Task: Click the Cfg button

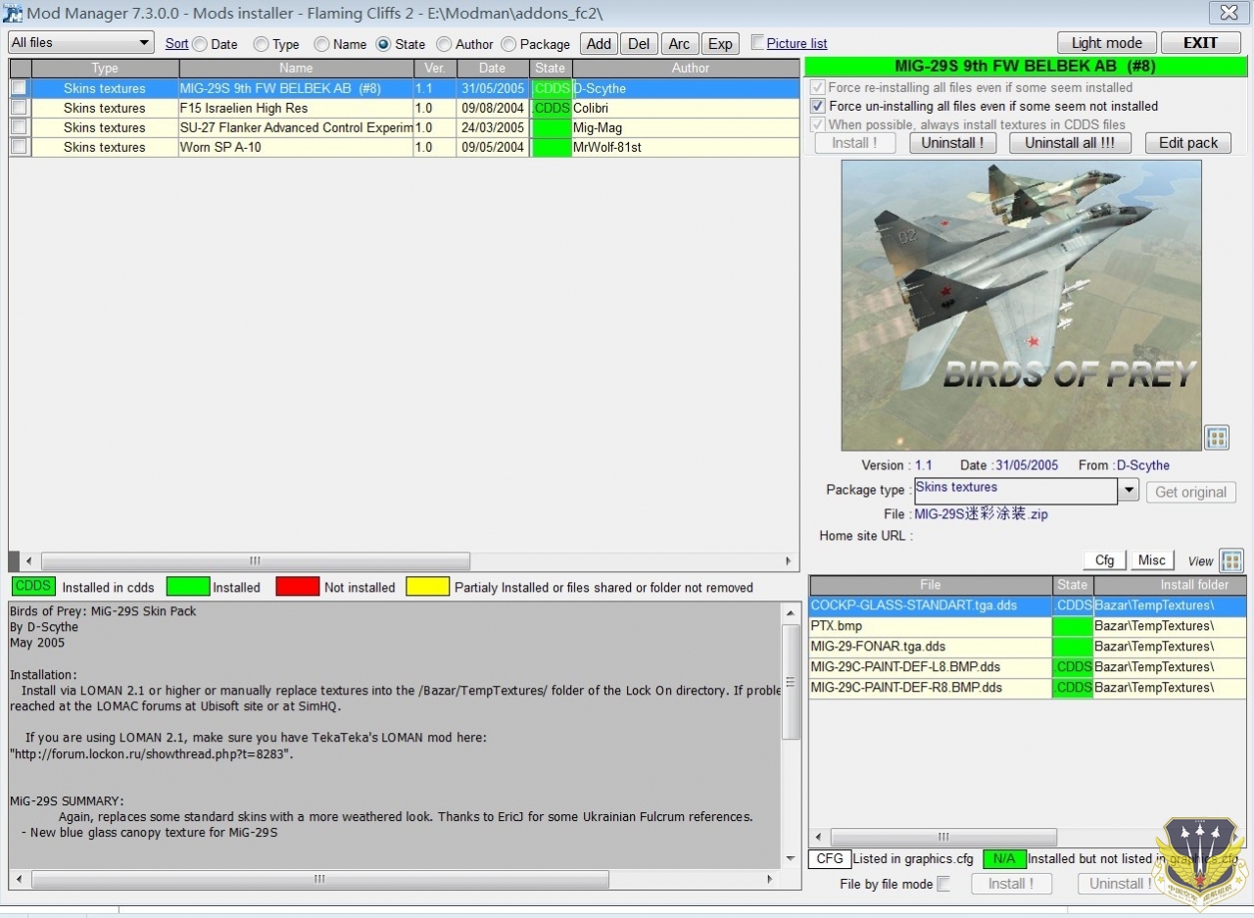Action: [x=1104, y=560]
